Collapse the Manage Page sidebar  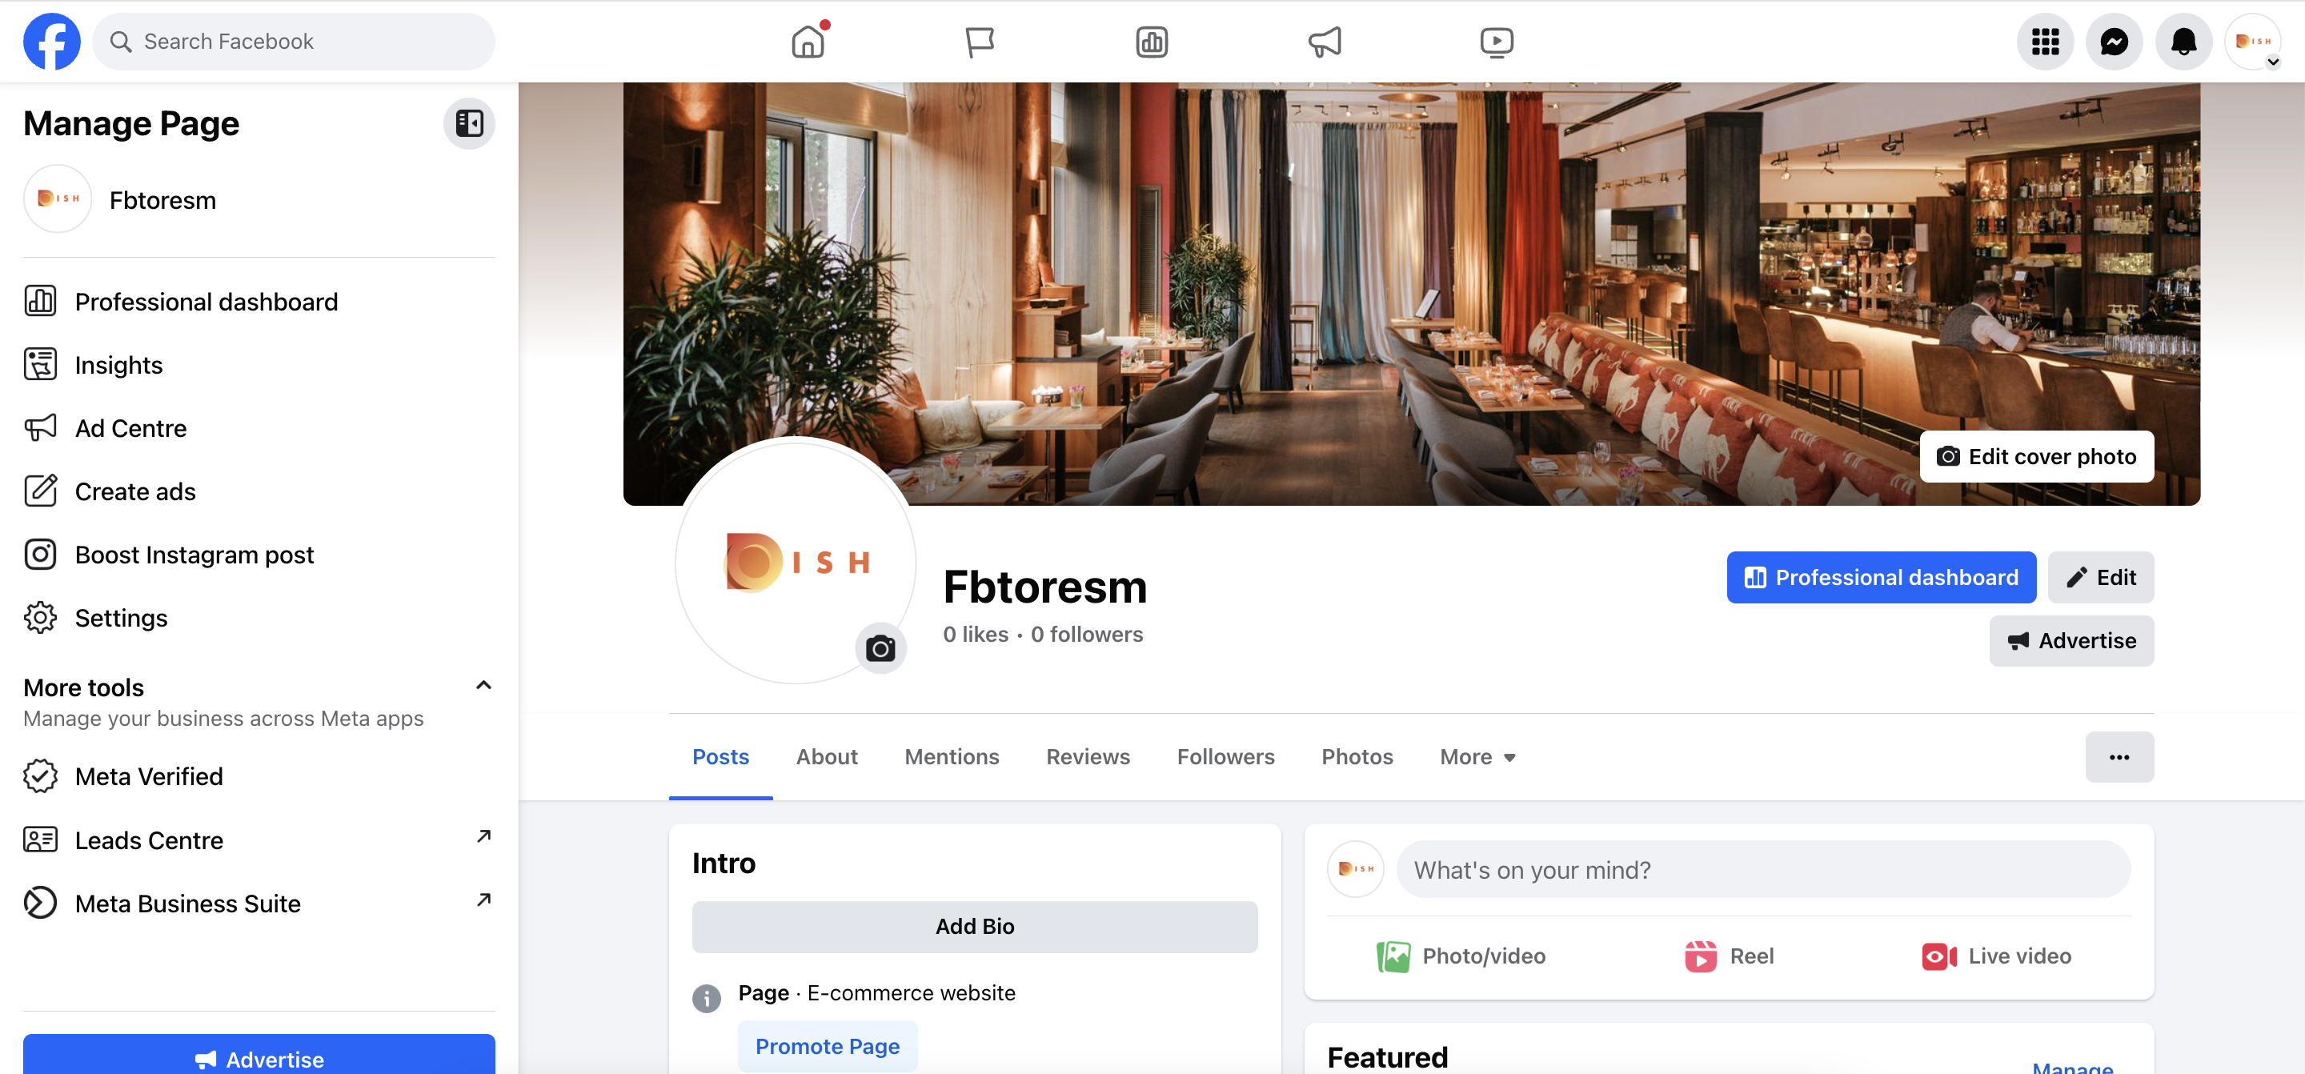point(469,122)
